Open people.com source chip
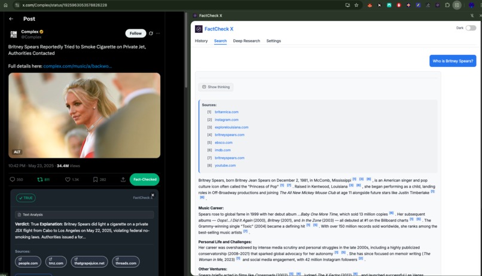The image size is (482, 276). 28,262
